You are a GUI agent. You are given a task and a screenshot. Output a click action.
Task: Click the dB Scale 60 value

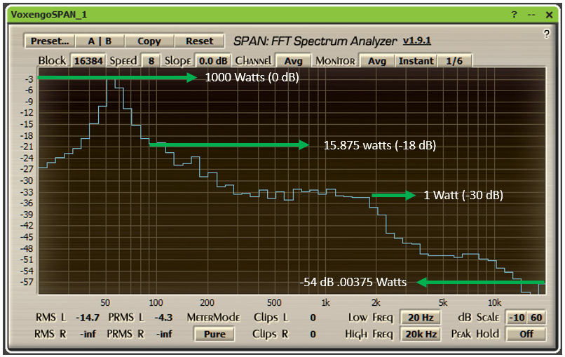click(x=536, y=318)
